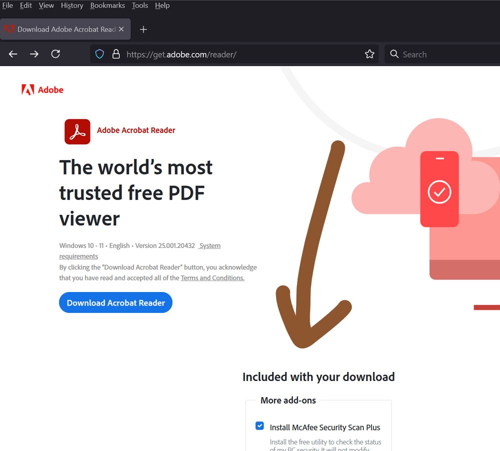500x451 pixels.
Task: Open the tracking protection shield icon
Action: tap(99, 54)
